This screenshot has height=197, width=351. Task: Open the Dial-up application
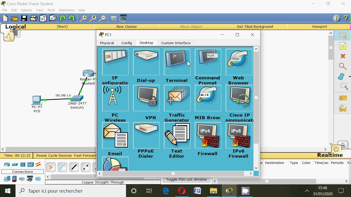146,62
